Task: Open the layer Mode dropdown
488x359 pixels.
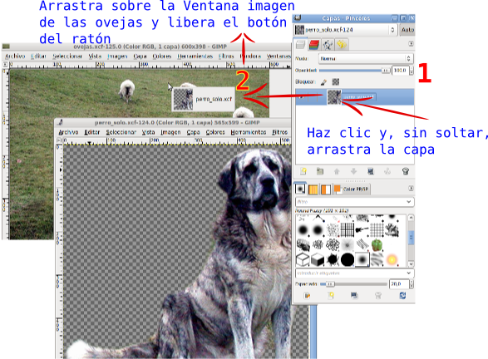Action: 366,58
